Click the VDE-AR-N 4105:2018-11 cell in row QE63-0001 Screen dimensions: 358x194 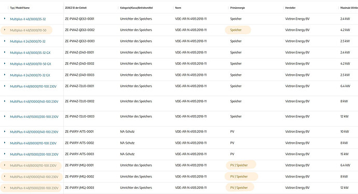pyautogui.click(x=191, y=19)
